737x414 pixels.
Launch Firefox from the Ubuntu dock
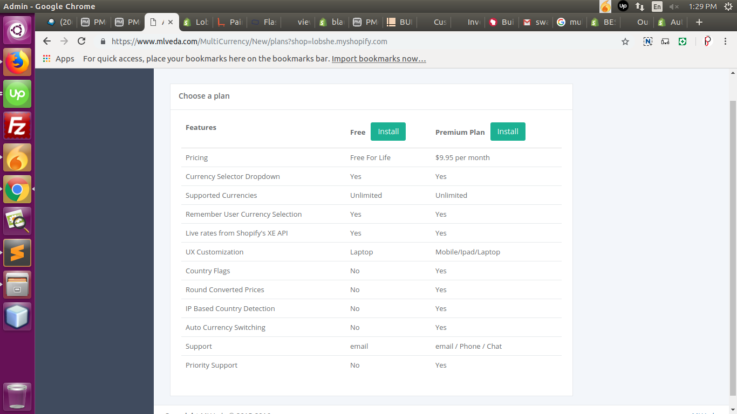(17, 62)
